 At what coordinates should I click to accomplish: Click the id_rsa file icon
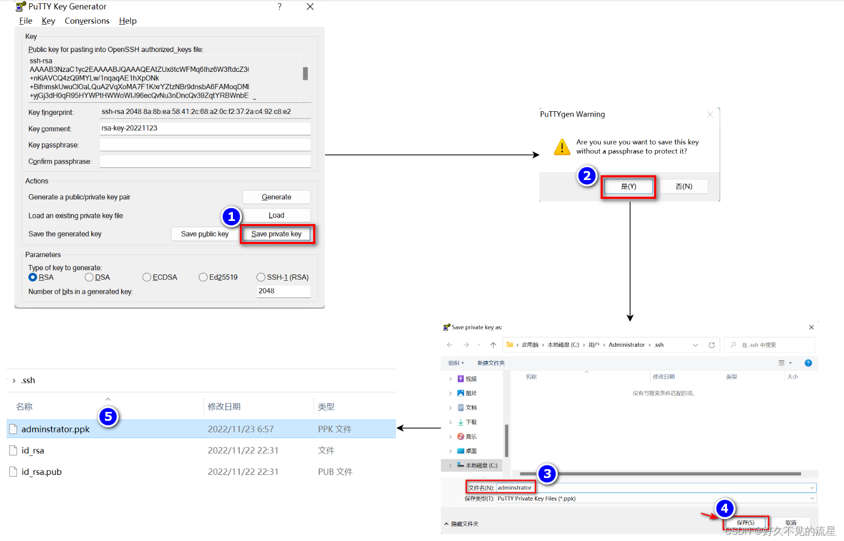pos(14,450)
